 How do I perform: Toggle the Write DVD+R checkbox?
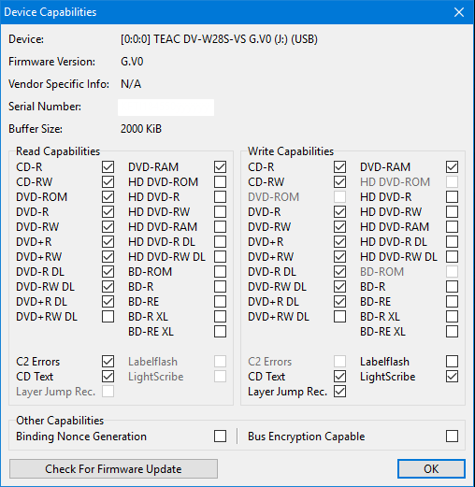pyautogui.click(x=339, y=242)
